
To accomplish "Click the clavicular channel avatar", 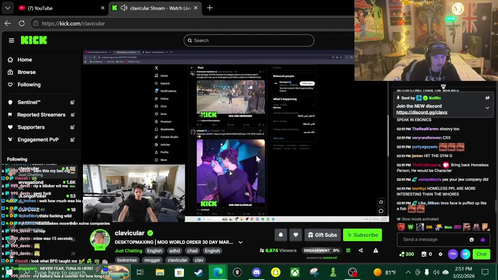I will (100, 239).
